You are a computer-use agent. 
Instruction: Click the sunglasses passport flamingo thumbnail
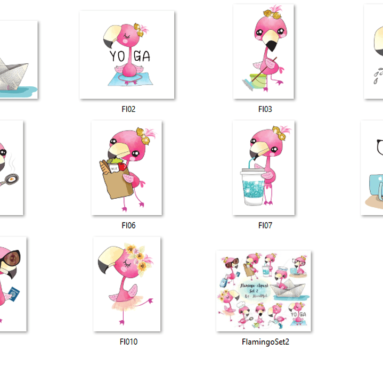coord(13,284)
